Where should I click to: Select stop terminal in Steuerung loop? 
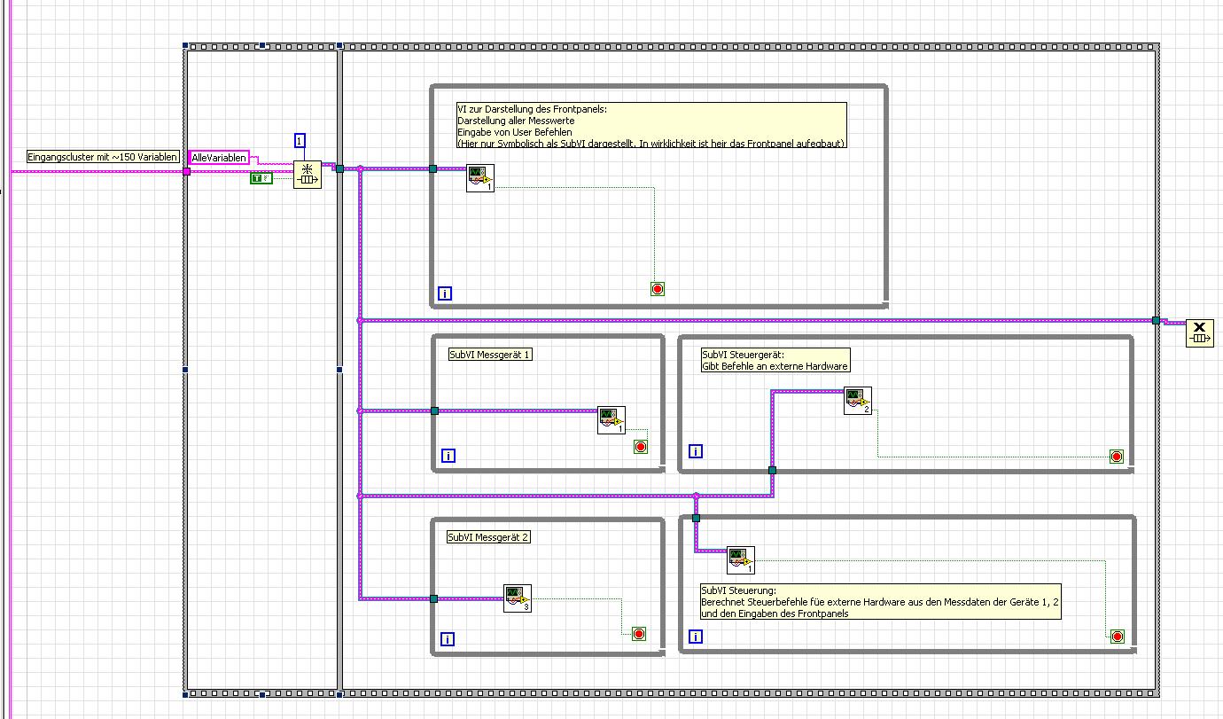point(1117,636)
